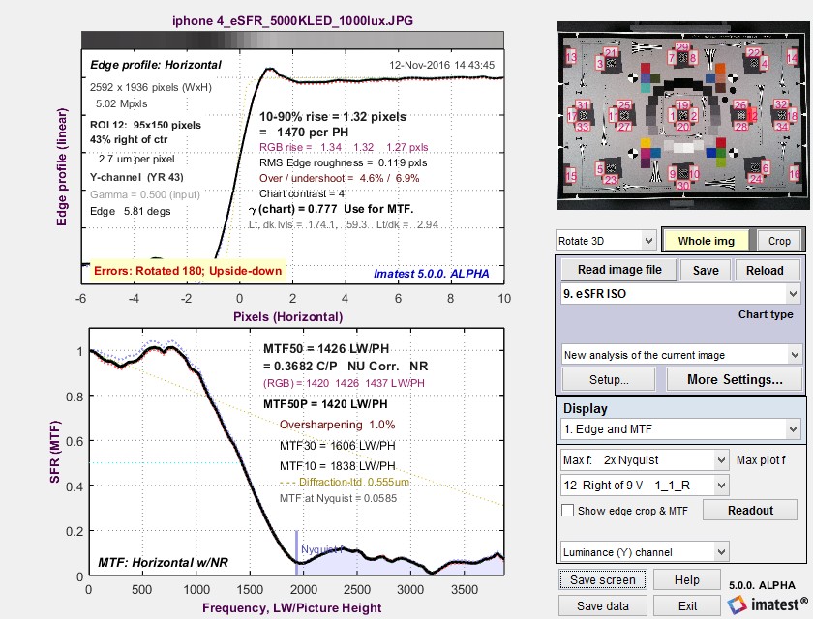This screenshot has width=813, height=619.
Task: Open the Max f: 2x Nyquist dropdown
Action: tap(645, 460)
